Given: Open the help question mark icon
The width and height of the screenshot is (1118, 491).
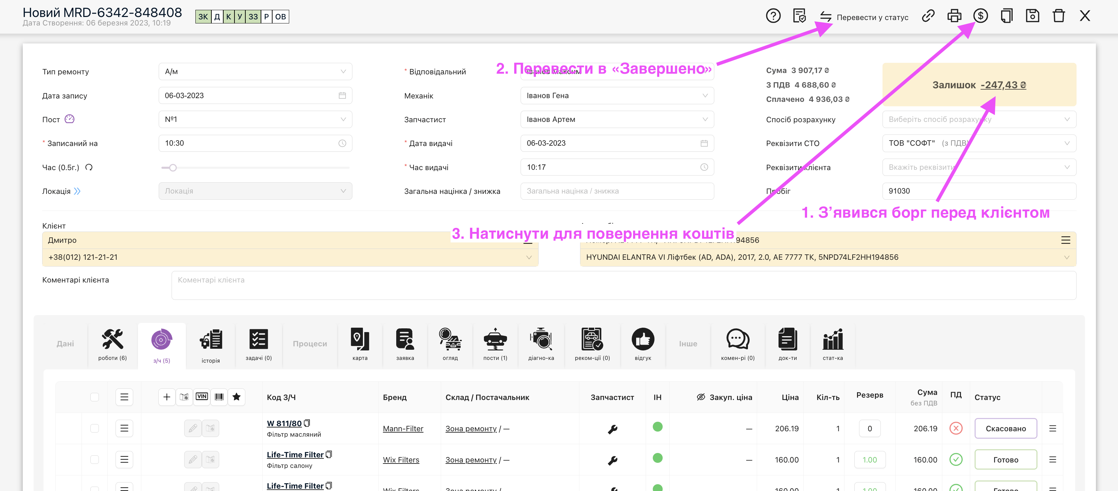Looking at the screenshot, I should click(x=773, y=16).
